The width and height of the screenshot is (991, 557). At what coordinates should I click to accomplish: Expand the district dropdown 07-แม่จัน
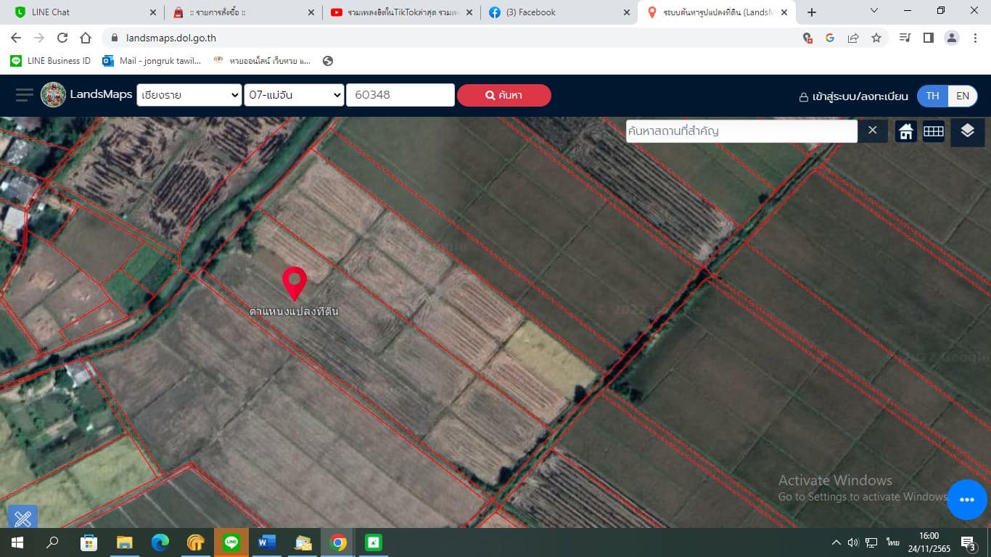point(294,95)
